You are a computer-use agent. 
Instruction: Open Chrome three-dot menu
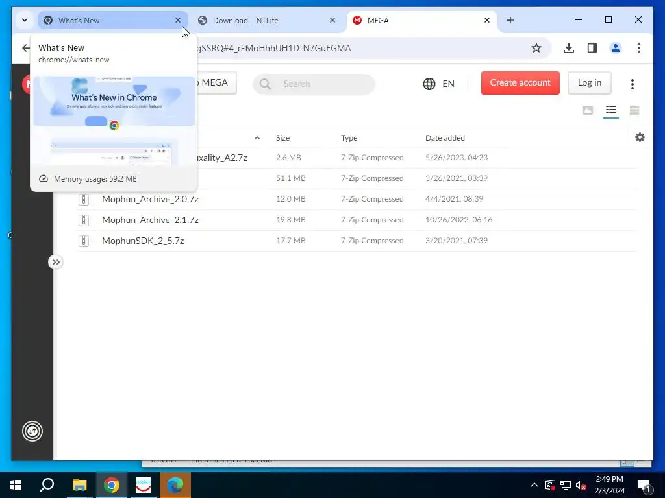coord(639,48)
